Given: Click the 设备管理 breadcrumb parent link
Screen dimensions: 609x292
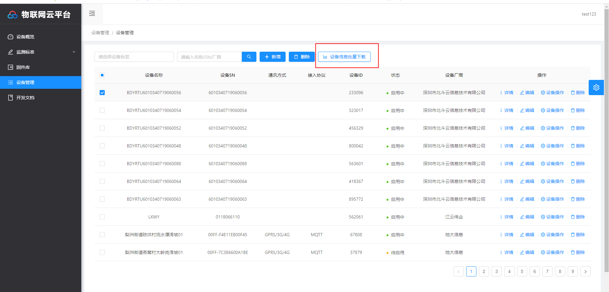Looking at the screenshot, I should pos(100,33).
